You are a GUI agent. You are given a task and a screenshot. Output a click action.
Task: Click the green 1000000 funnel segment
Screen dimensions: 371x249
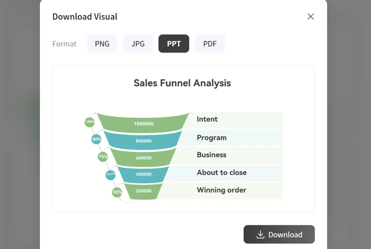143,123
